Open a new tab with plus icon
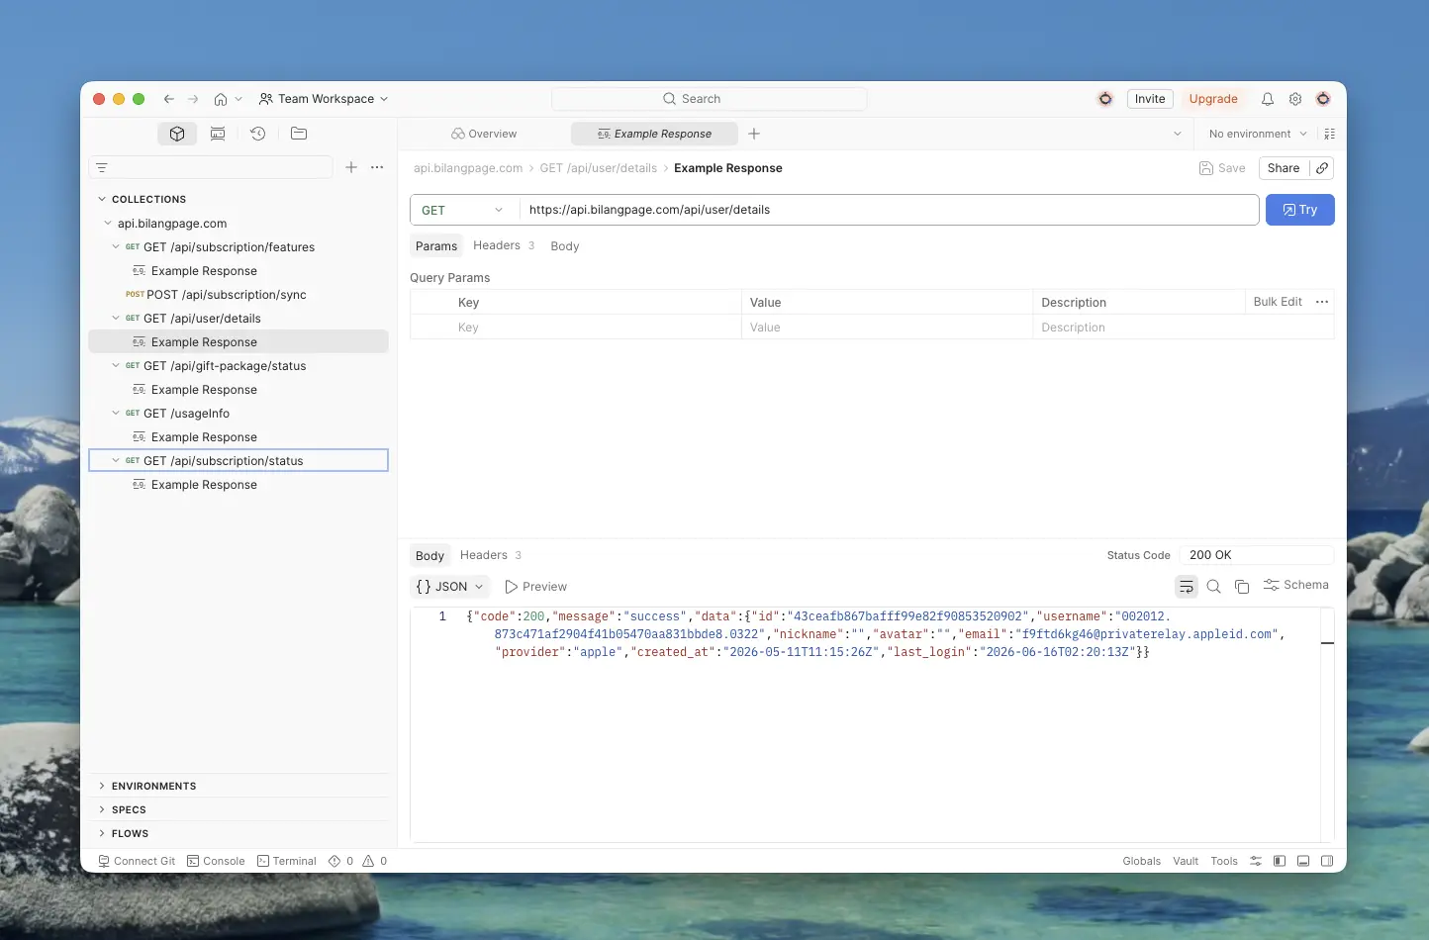This screenshot has width=1429, height=940. click(754, 134)
